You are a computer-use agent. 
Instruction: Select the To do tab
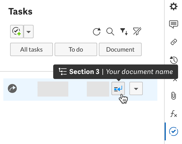[x=76, y=49]
